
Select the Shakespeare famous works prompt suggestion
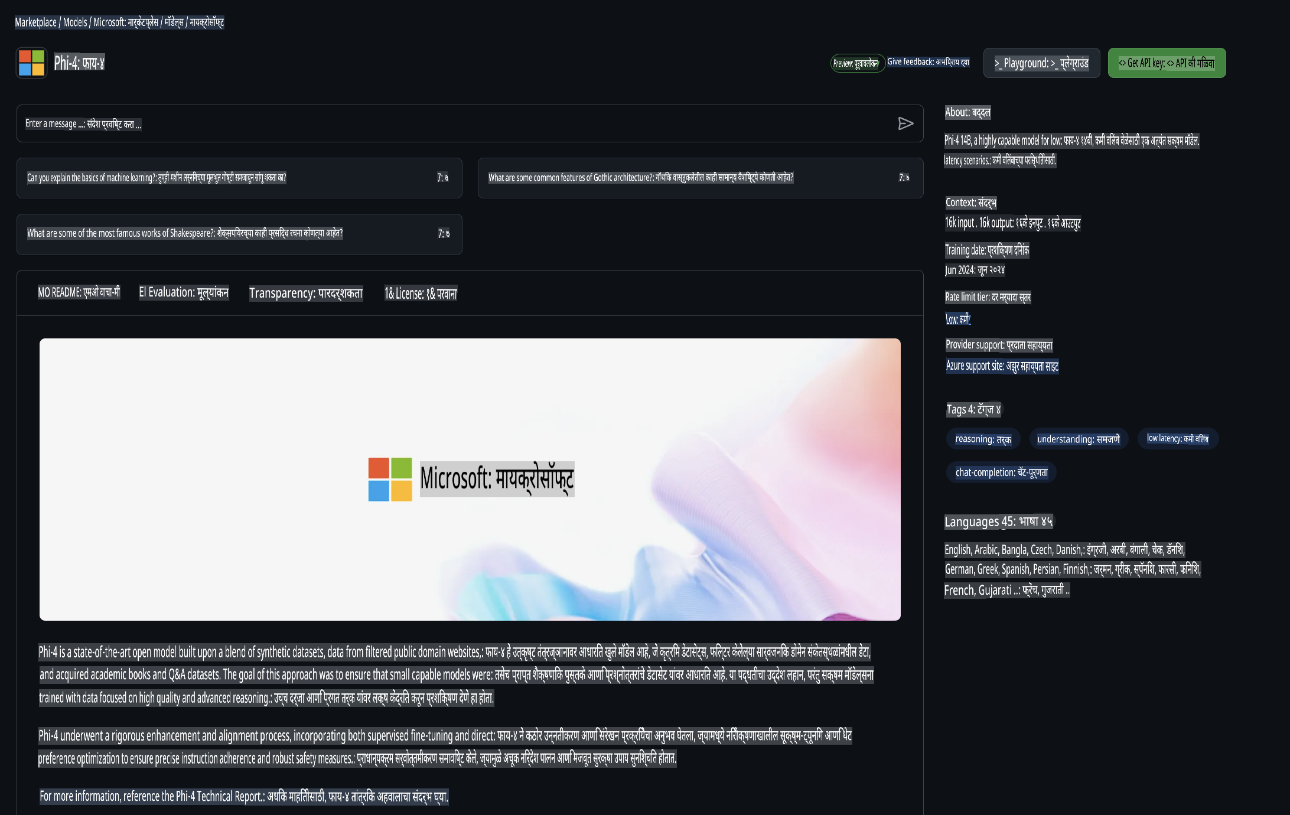(x=239, y=234)
